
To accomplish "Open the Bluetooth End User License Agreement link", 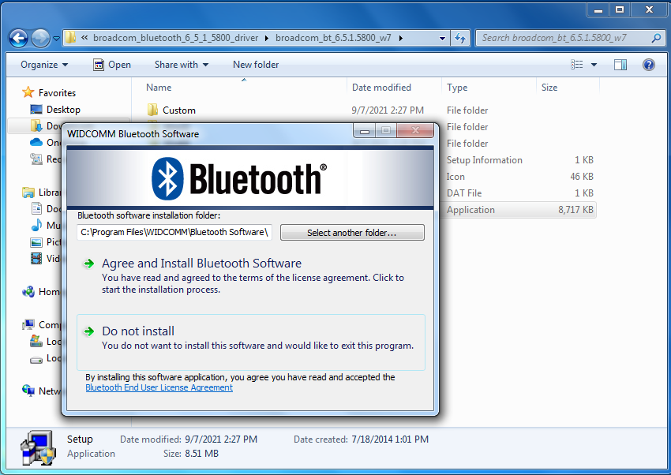I will tap(158, 387).
